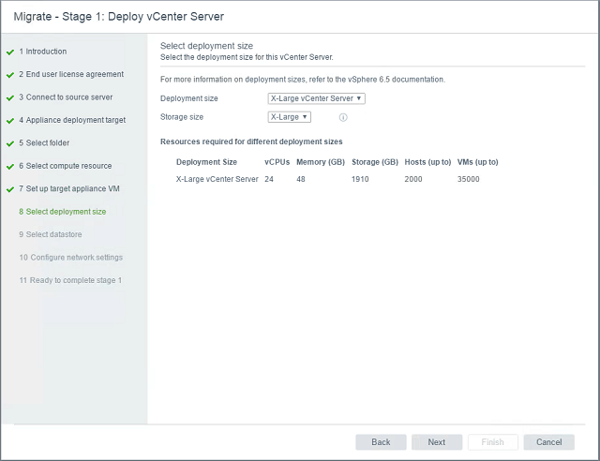Go to step 2 End user license agreement

pos(71,74)
